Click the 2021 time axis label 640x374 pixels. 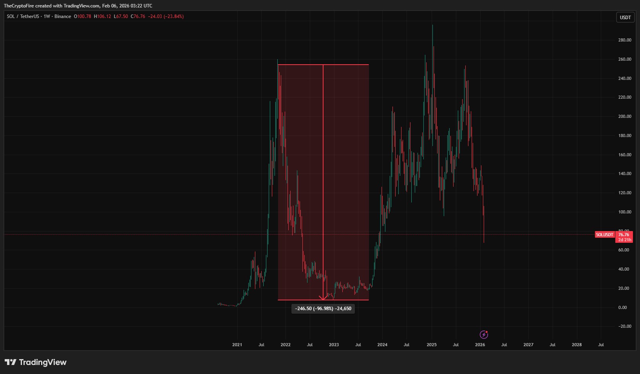click(237, 345)
